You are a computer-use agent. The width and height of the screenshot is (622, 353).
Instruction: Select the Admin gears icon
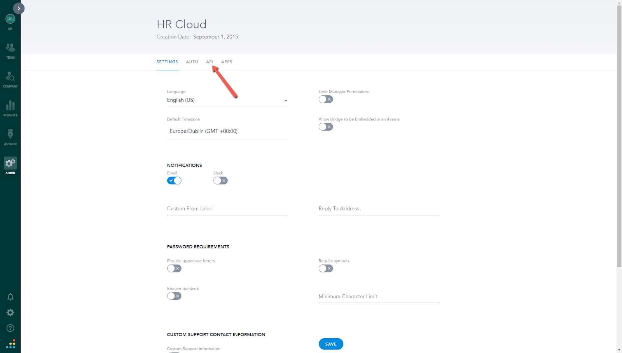tap(10, 163)
